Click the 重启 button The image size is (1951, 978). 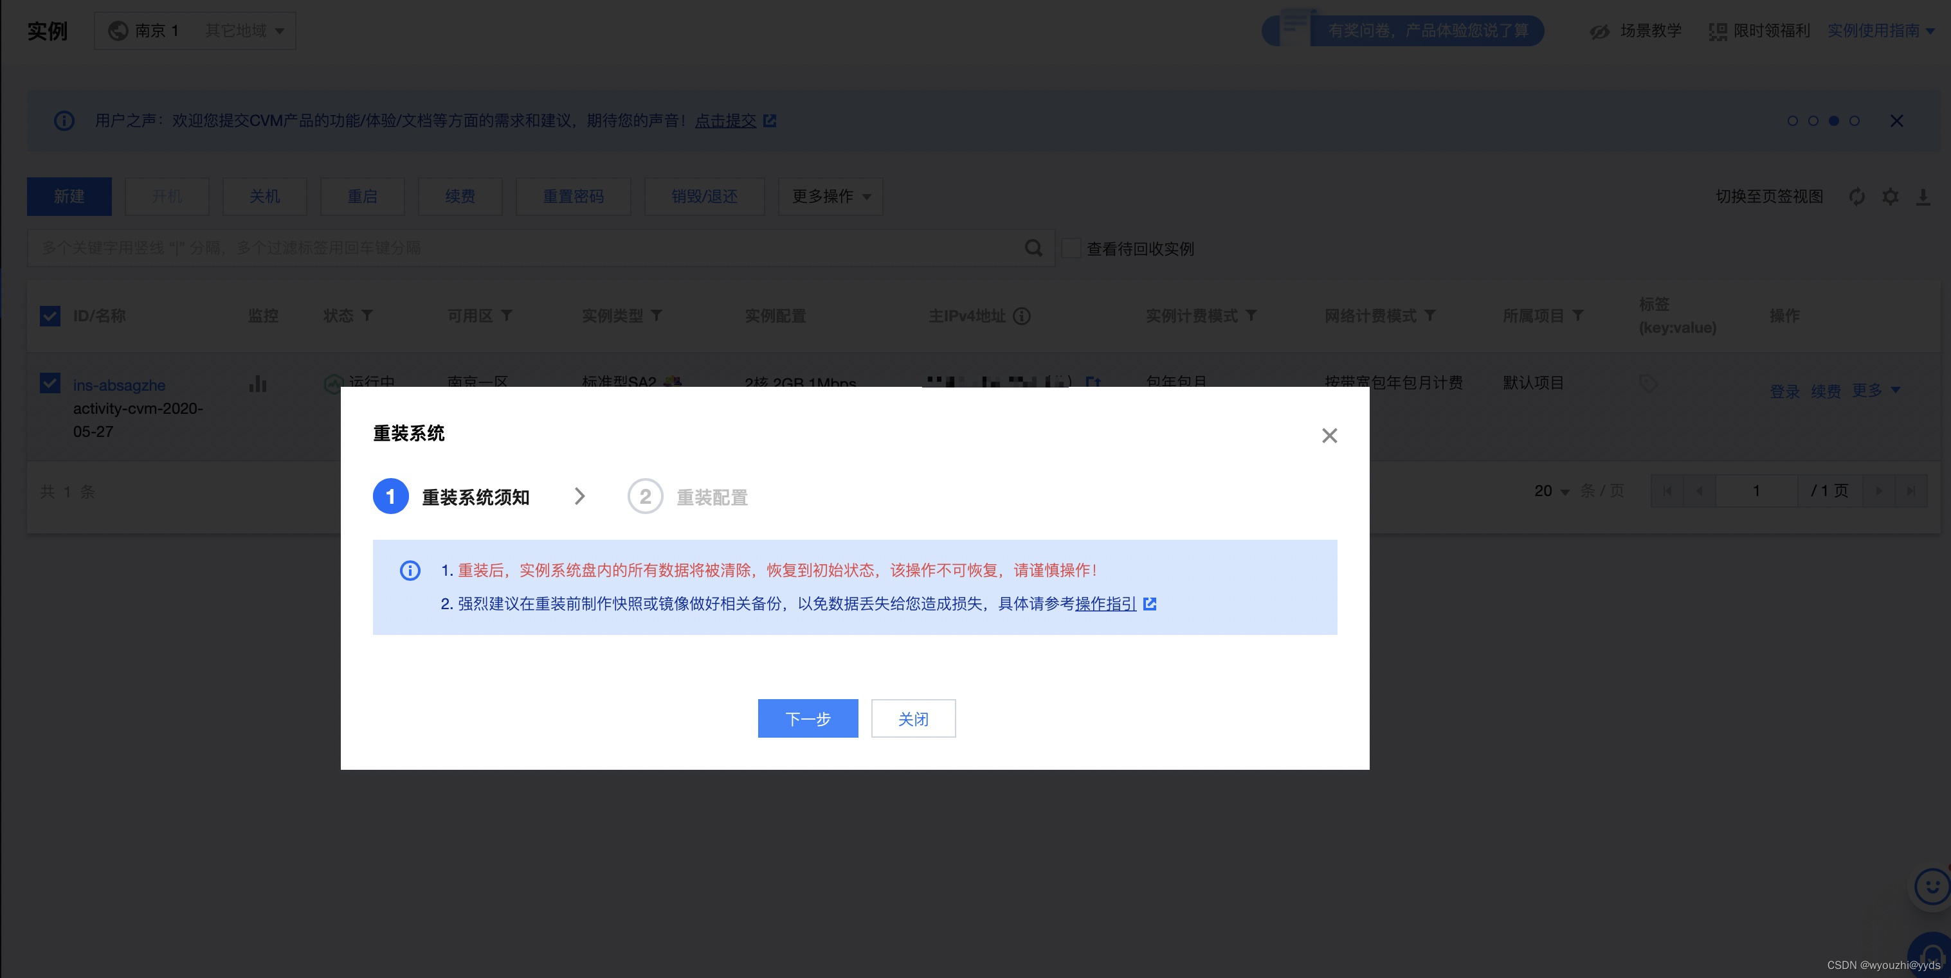(362, 196)
